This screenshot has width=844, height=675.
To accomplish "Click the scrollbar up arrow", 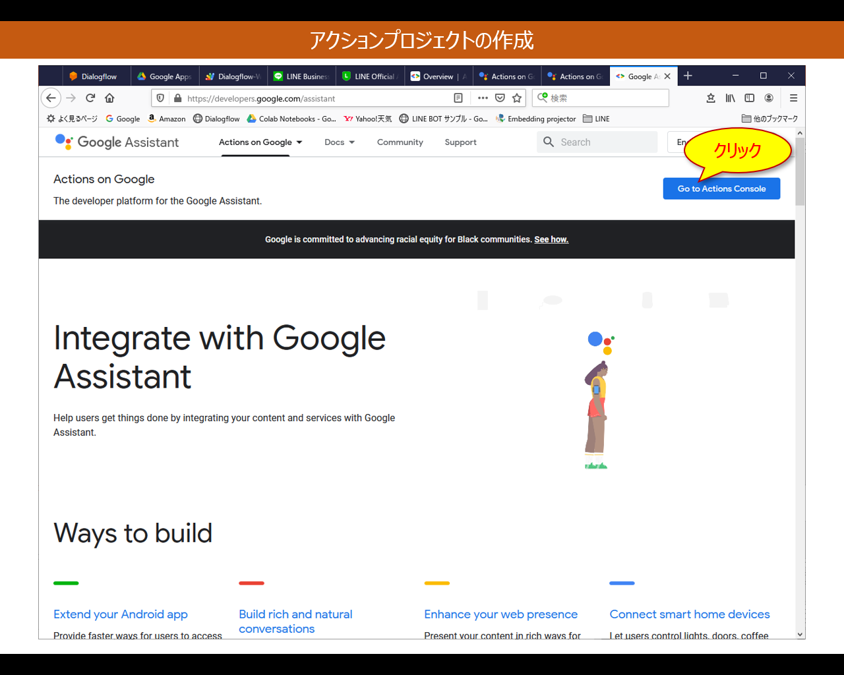I will [800, 132].
